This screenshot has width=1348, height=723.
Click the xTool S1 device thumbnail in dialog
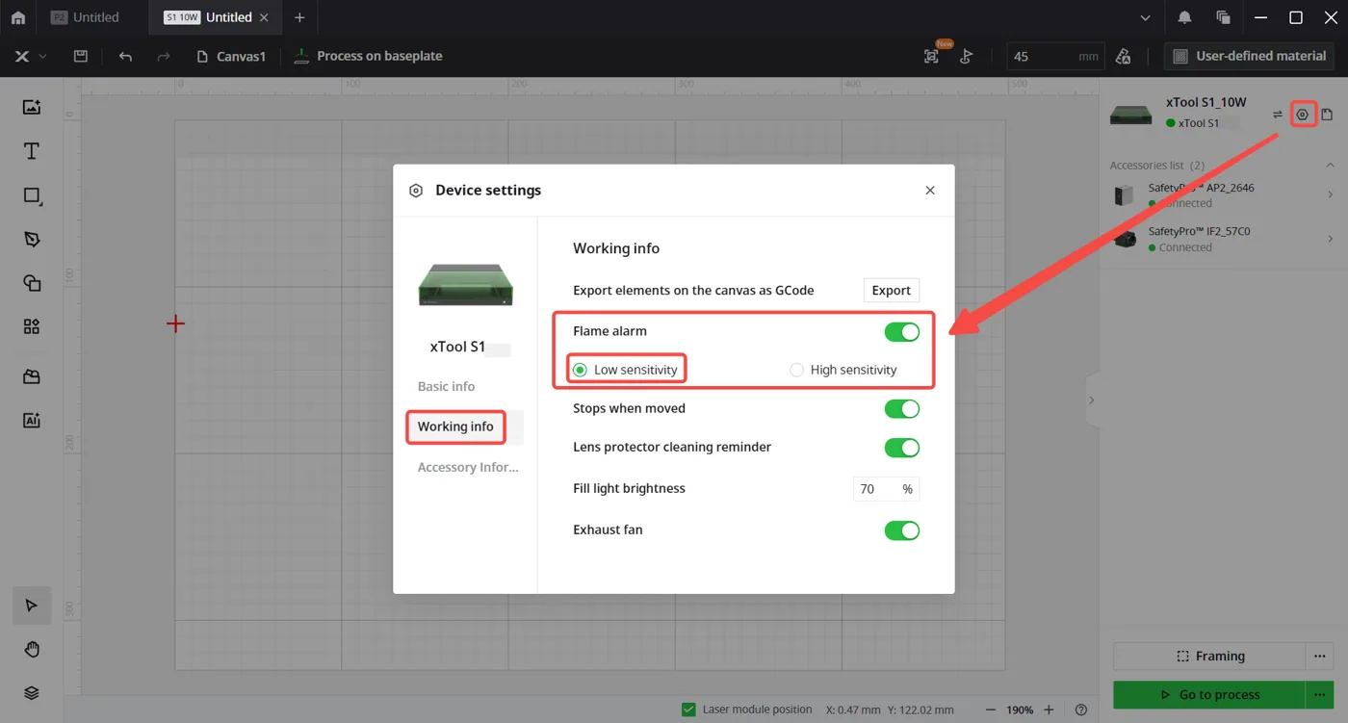coord(465,285)
